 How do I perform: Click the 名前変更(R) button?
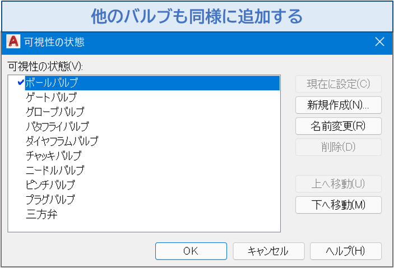[338, 126]
